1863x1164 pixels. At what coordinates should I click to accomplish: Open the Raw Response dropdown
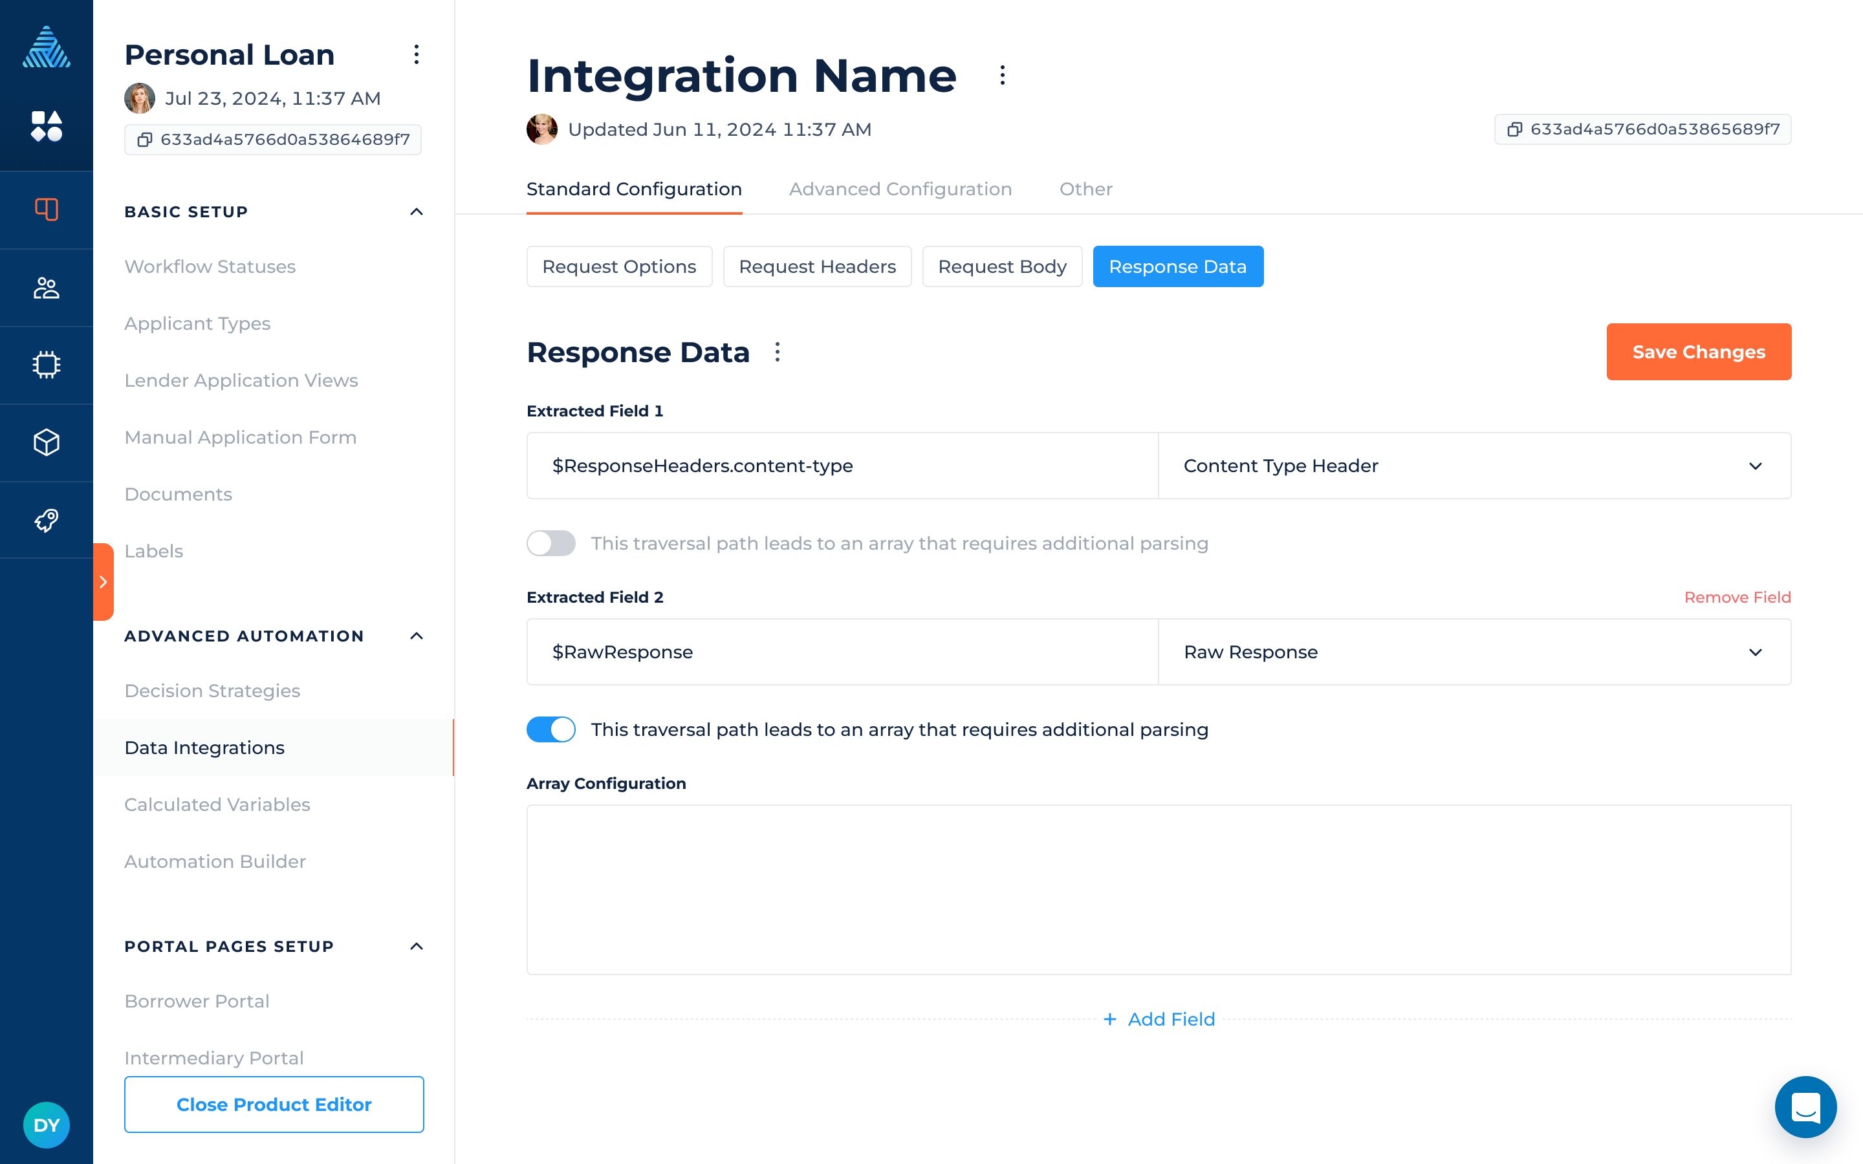[1474, 652]
